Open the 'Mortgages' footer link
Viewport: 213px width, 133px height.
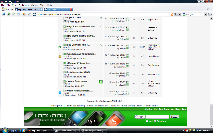[57, 106]
